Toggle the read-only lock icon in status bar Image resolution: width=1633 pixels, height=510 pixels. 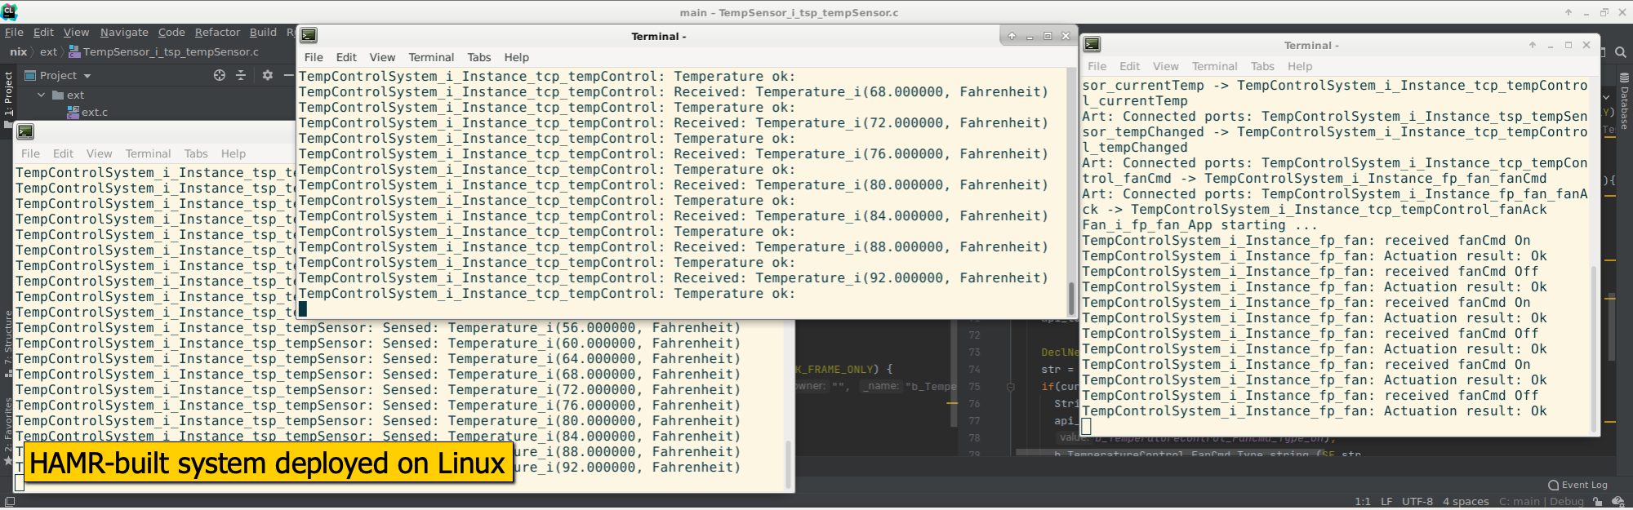tap(1598, 502)
